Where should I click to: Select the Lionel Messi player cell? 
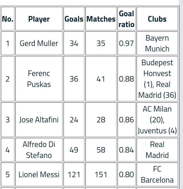pyautogui.click(x=39, y=174)
